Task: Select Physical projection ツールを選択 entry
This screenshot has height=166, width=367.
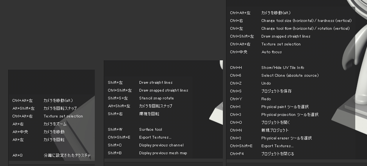Action: (x=290, y=115)
